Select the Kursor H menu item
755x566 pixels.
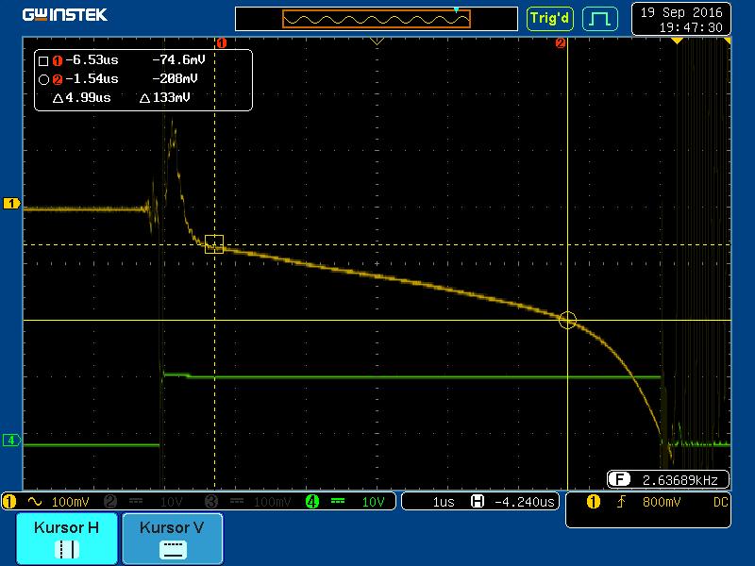[66, 539]
